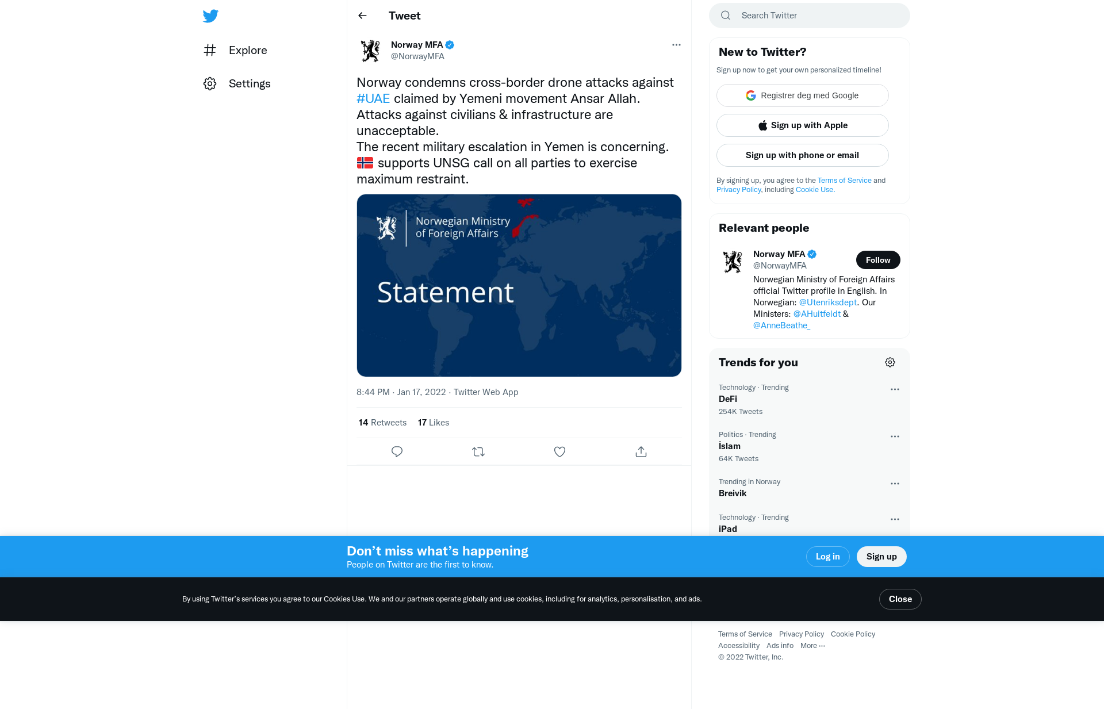Like the tweet with the heart icon
Viewport: 1104px width, 709px height.
pyautogui.click(x=559, y=452)
